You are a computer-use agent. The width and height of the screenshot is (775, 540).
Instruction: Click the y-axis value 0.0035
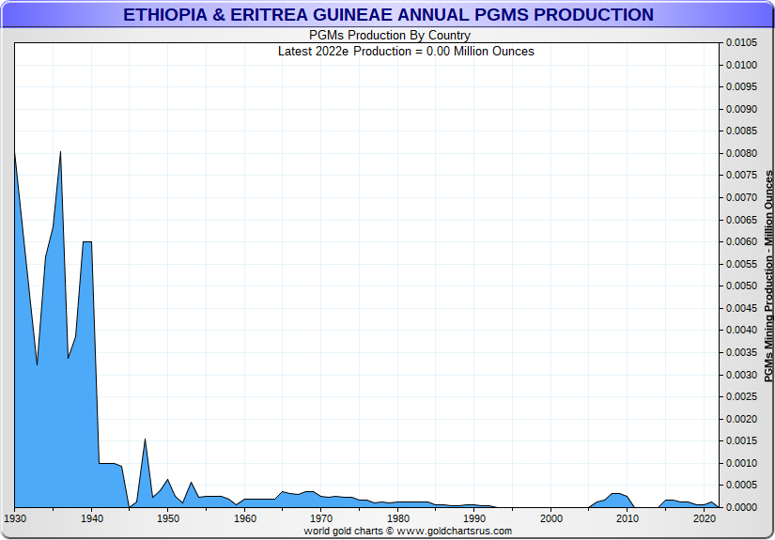(741, 353)
